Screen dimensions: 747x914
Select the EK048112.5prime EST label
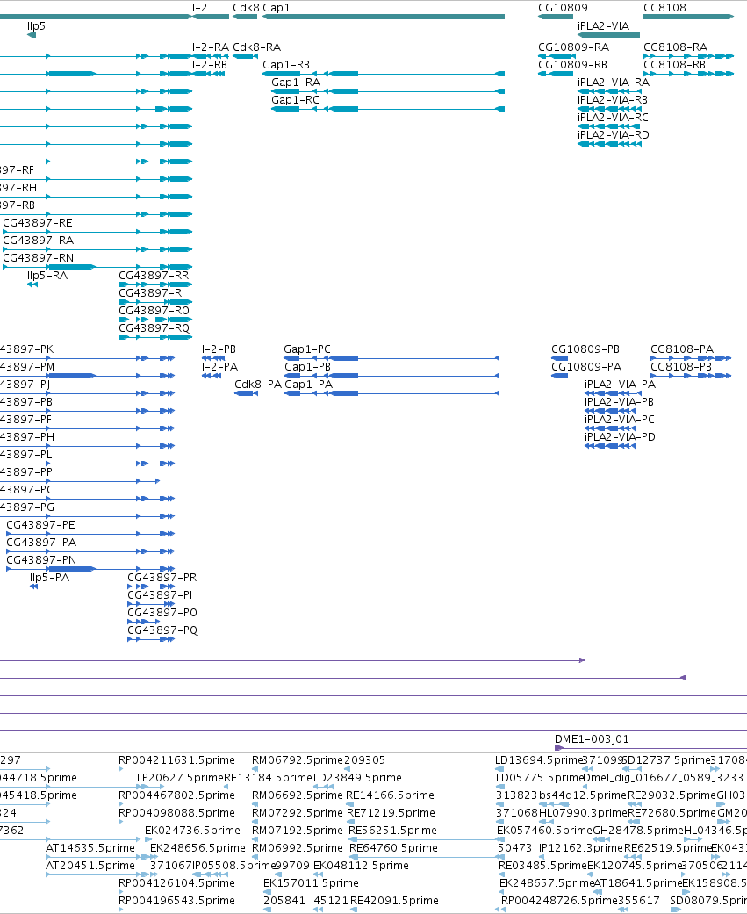click(362, 865)
